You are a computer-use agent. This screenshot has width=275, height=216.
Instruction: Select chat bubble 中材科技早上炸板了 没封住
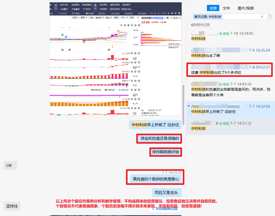(x=155, y=125)
